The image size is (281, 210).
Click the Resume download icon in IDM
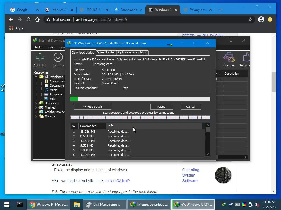[x=58, y=57]
